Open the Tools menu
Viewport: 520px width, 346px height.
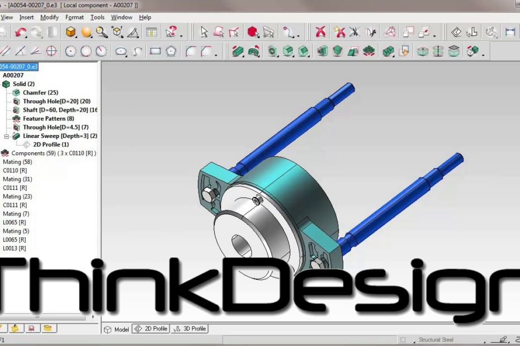point(97,17)
